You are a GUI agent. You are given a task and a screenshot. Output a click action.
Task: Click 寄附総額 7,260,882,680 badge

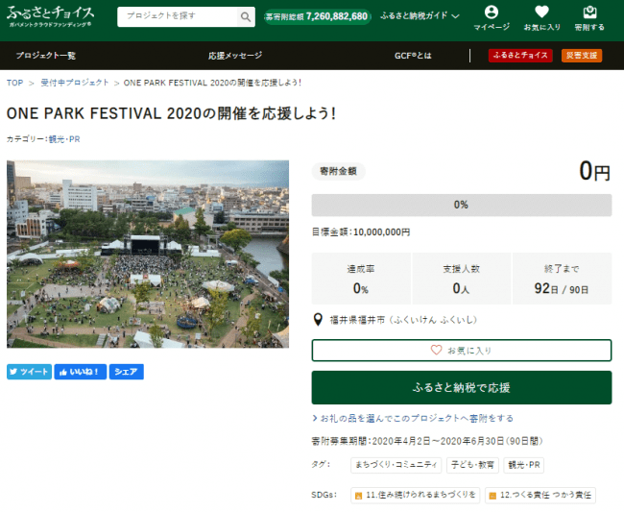coord(317,16)
